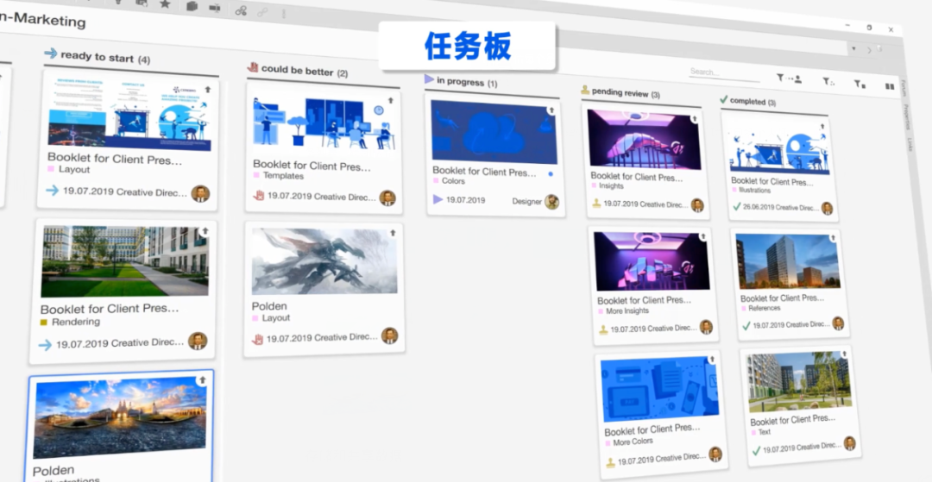Screen dimensions: 932x482
Task: Click the filter icon with dotted square
Action: coord(828,81)
